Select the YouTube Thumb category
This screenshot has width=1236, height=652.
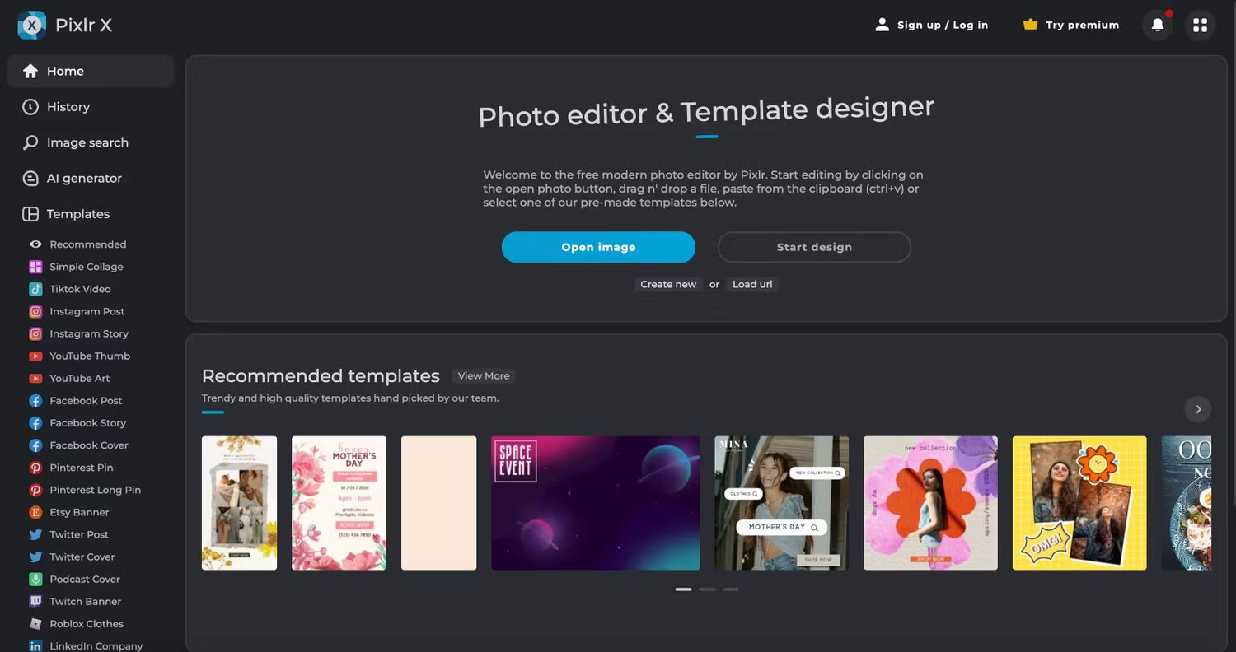click(89, 356)
